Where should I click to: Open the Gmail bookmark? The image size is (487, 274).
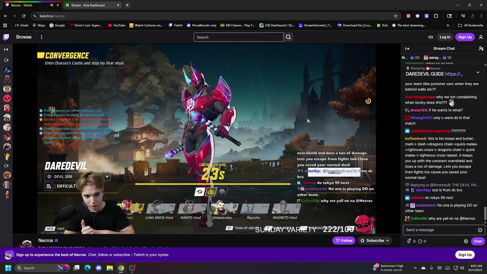pyautogui.click(x=21, y=25)
